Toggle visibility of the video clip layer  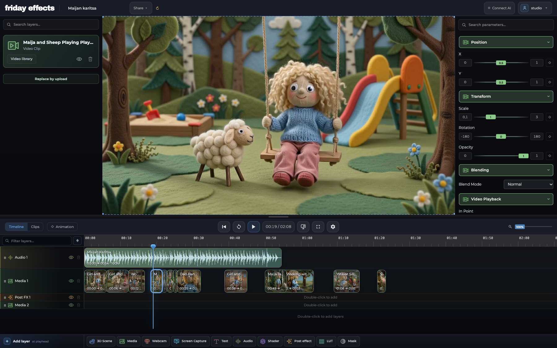click(x=79, y=59)
